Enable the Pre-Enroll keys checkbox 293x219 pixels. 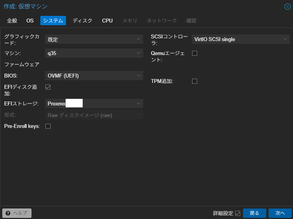click(x=48, y=126)
